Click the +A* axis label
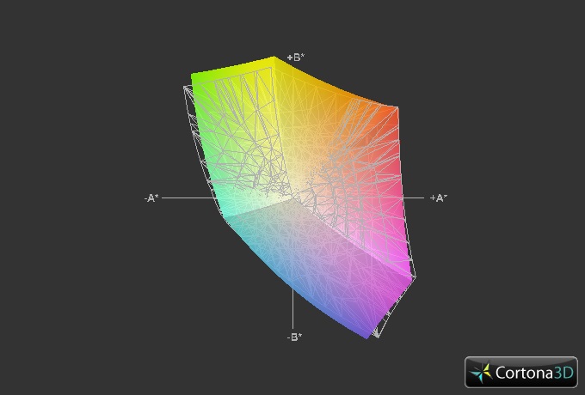Screen dimensions: 585x395 439,198
